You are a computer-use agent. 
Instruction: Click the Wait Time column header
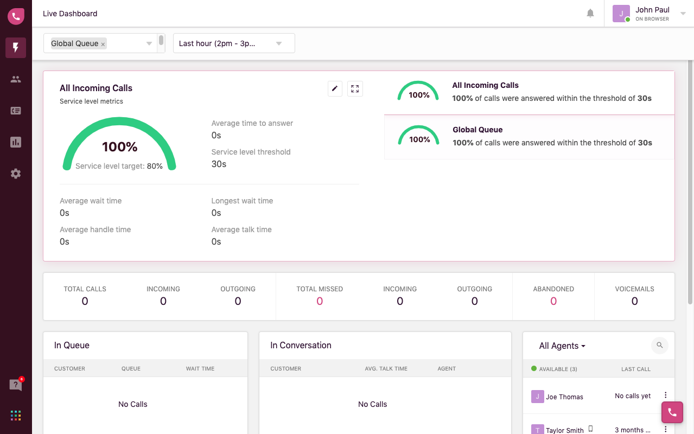[200, 368]
